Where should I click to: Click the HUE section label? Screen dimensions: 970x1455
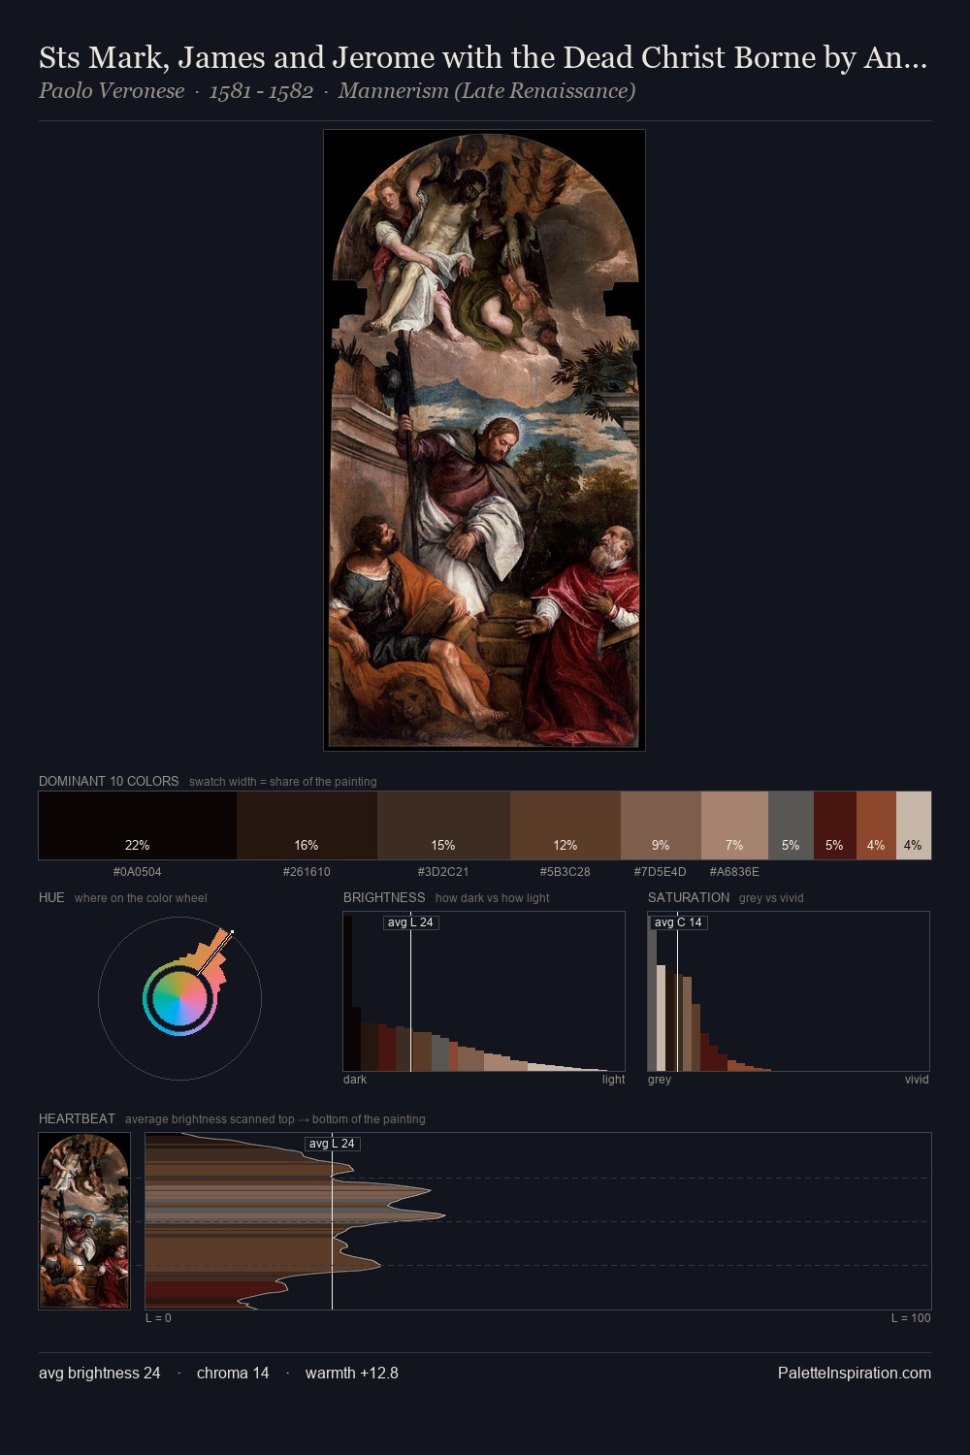tap(51, 897)
